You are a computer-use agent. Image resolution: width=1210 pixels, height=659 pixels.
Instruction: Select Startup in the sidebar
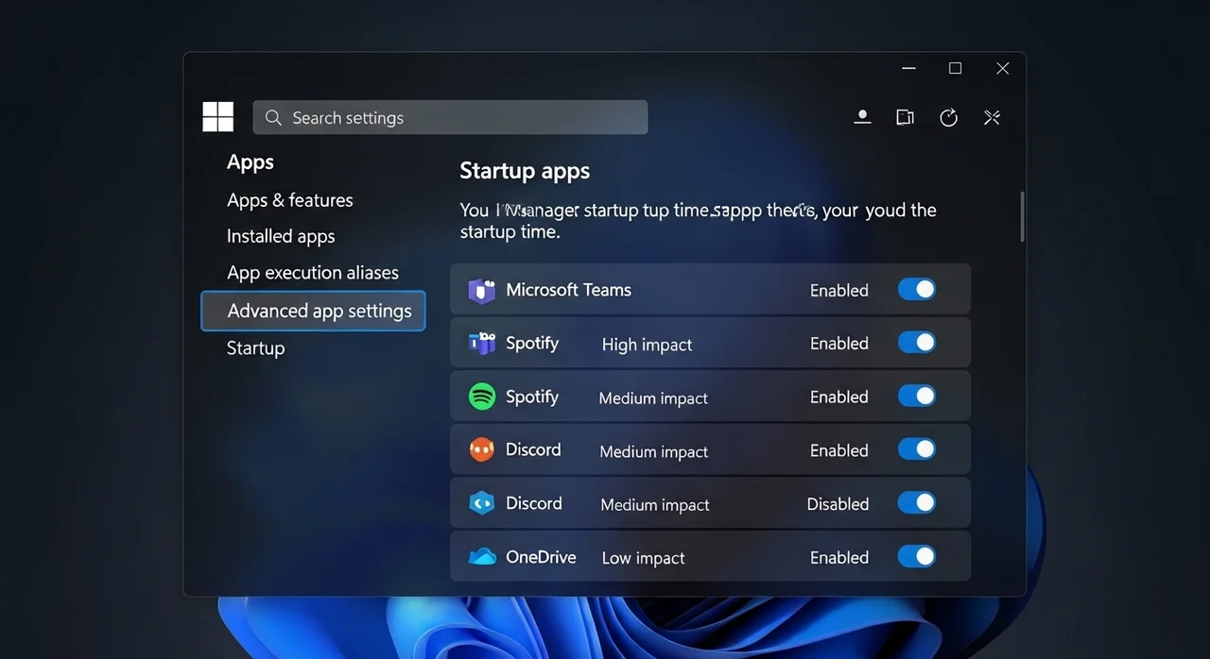255,348
